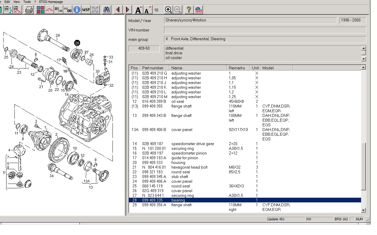Increase font size with large A icon
Screen dimensions: 377x235
(138, 10)
